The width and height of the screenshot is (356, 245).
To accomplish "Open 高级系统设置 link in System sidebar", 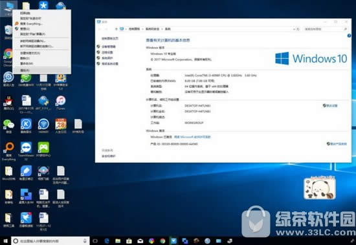I will [110, 64].
